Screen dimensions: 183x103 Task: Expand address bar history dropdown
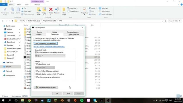click(x=163, y=21)
